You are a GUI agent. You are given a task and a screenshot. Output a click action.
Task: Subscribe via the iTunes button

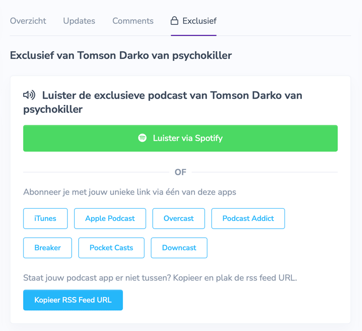pyautogui.click(x=45, y=219)
